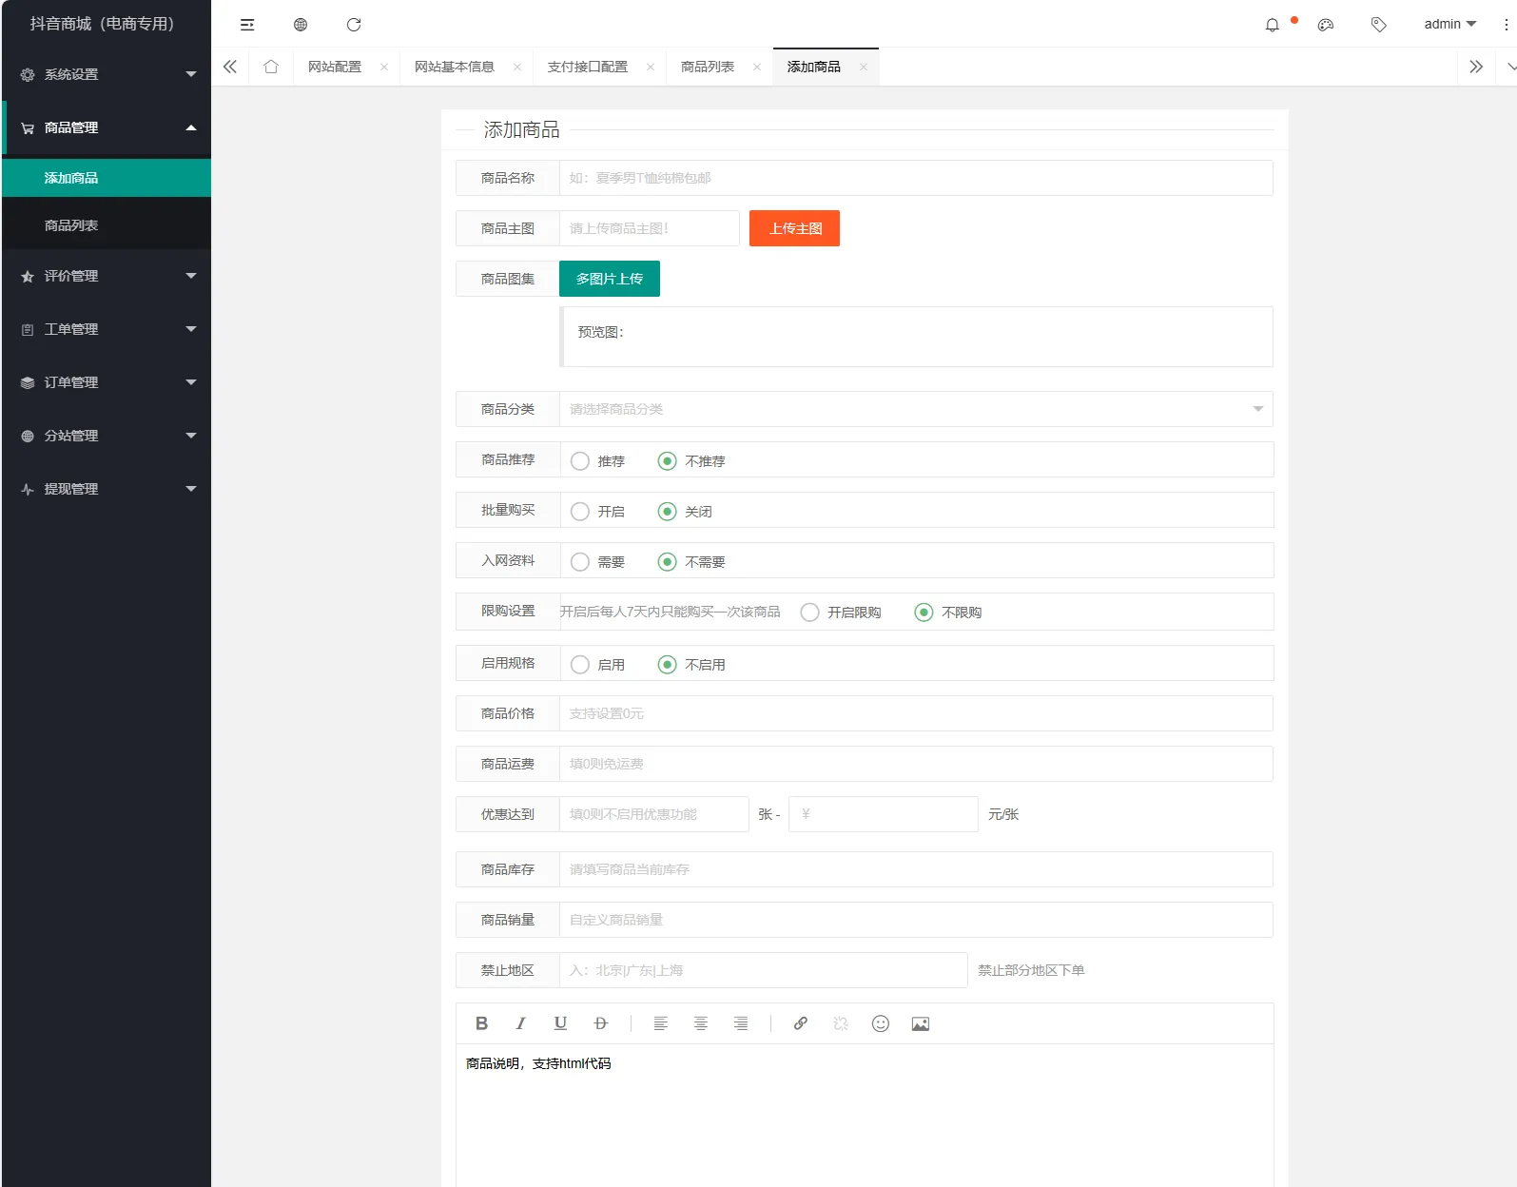Apply underline formatting in the editor

tap(560, 1023)
